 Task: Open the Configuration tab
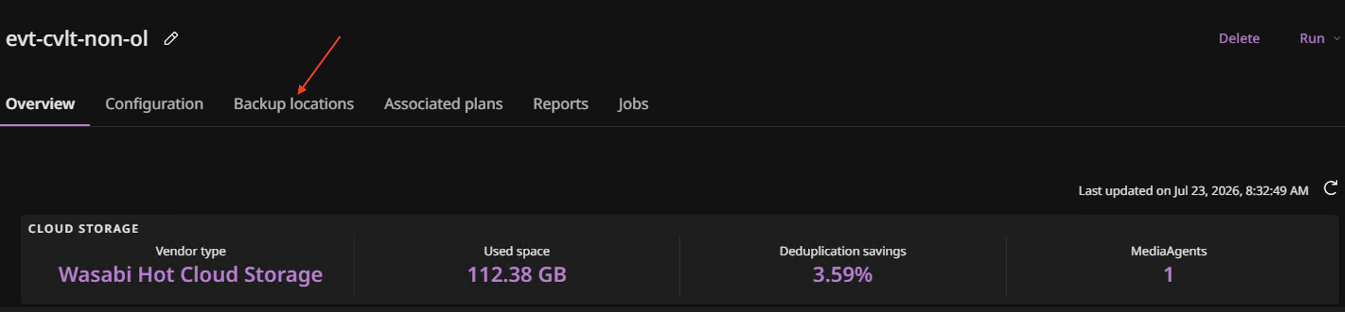154,103
